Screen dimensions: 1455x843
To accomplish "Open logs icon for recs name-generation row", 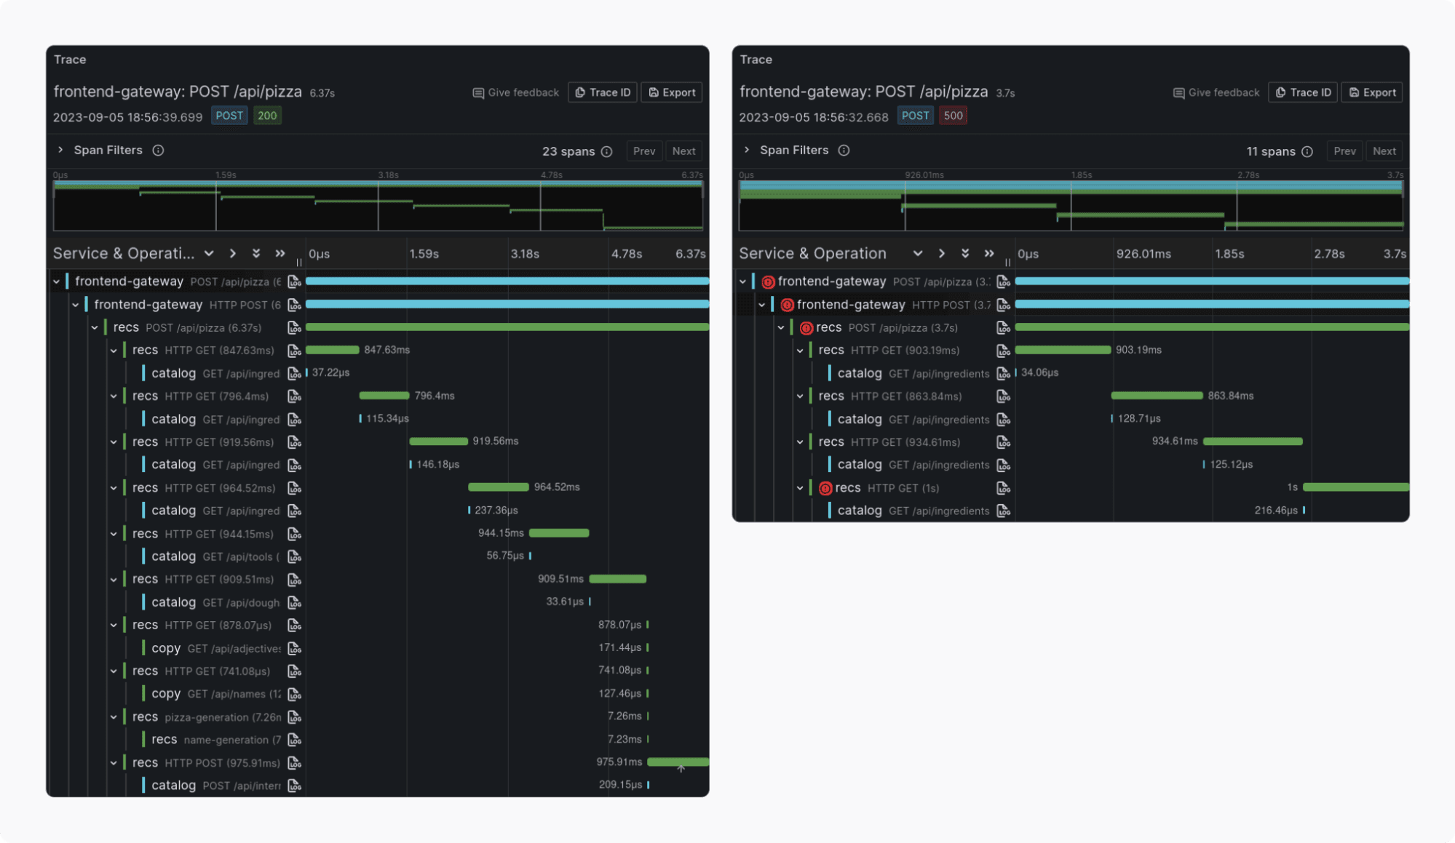I will (x=294, y=740).
